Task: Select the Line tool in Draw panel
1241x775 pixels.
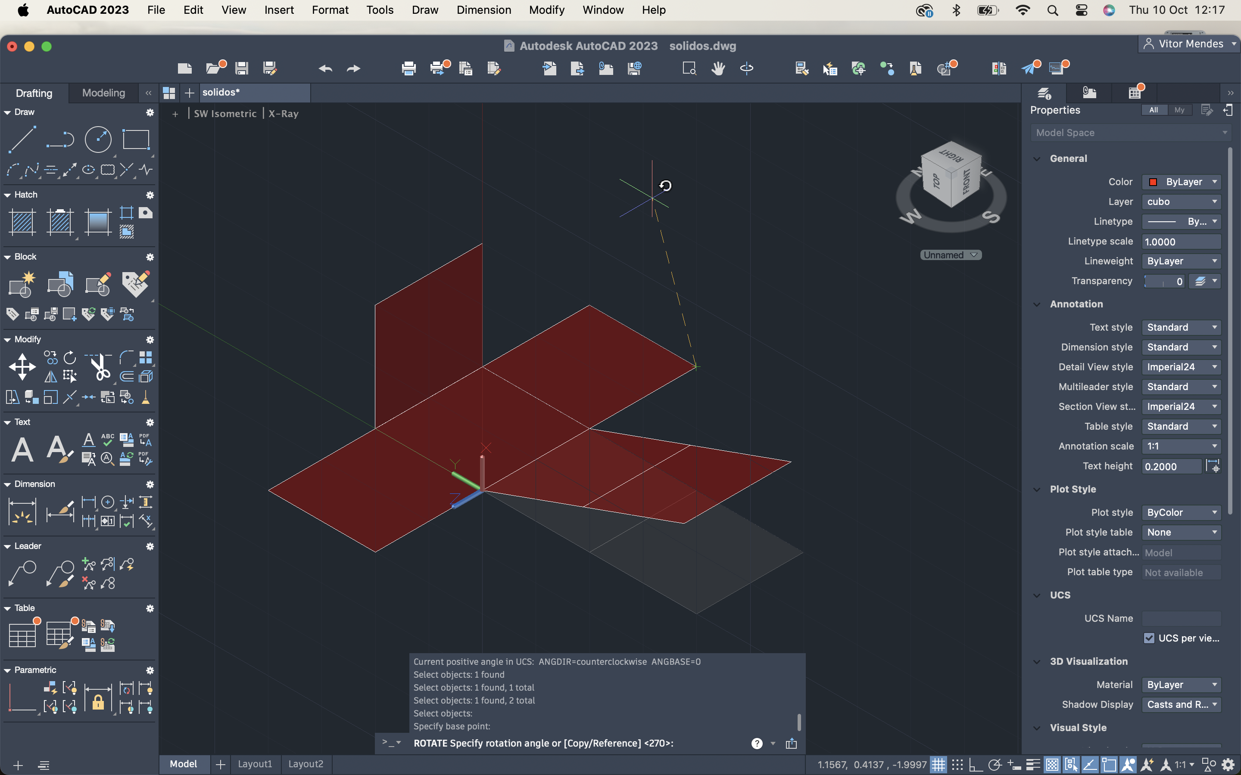Action: point(22,139)
